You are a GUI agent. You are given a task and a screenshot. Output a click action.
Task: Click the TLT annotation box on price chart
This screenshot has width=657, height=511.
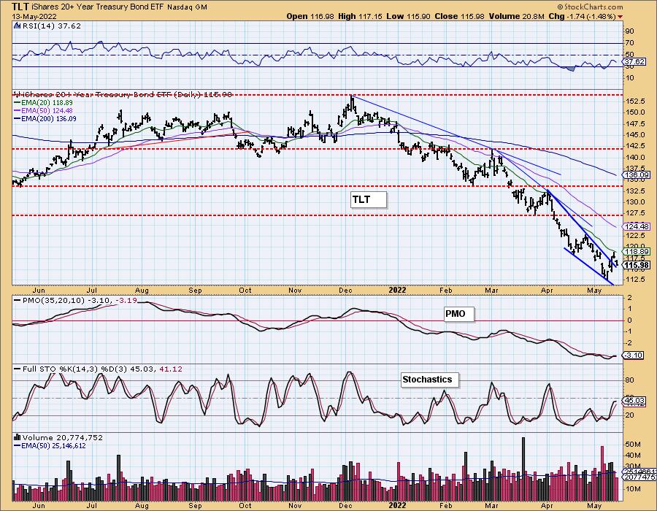[369, 200]
